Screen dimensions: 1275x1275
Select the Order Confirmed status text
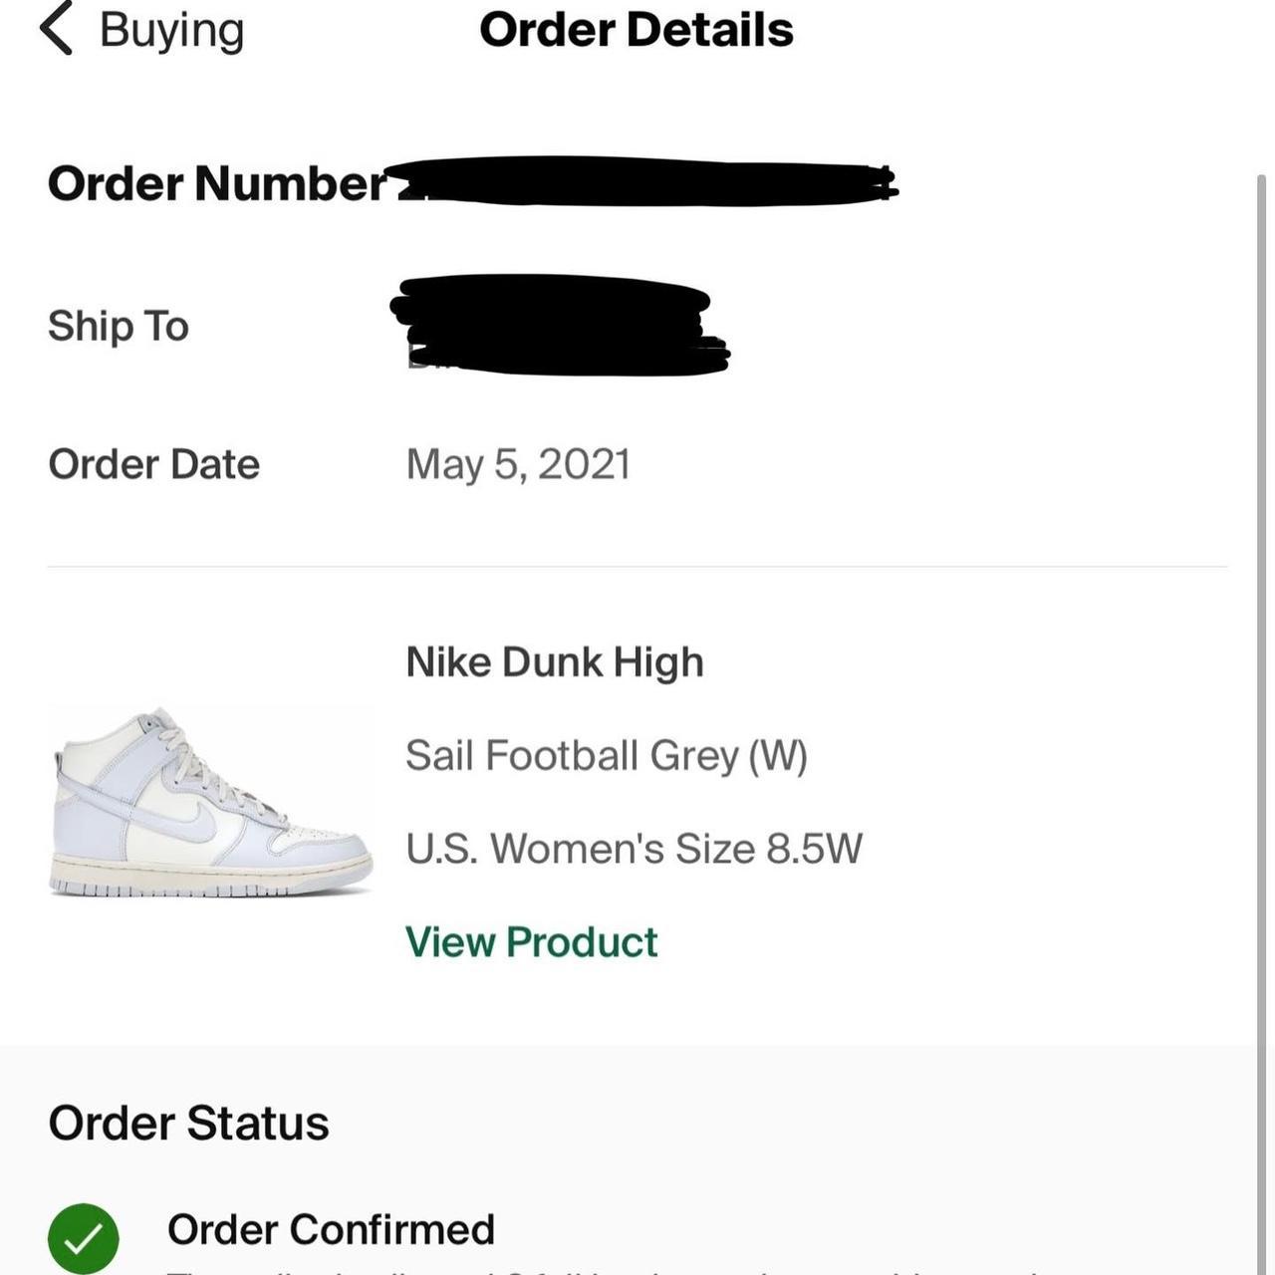[331, 1229]
